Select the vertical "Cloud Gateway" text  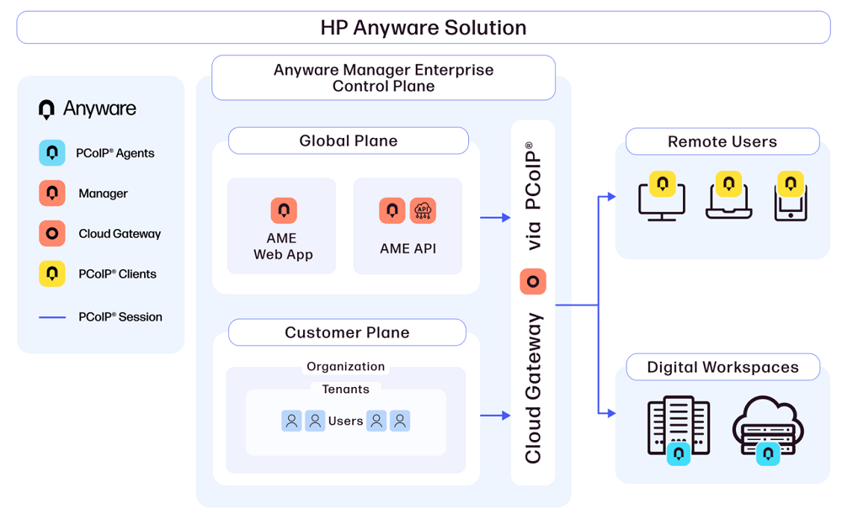533,388
